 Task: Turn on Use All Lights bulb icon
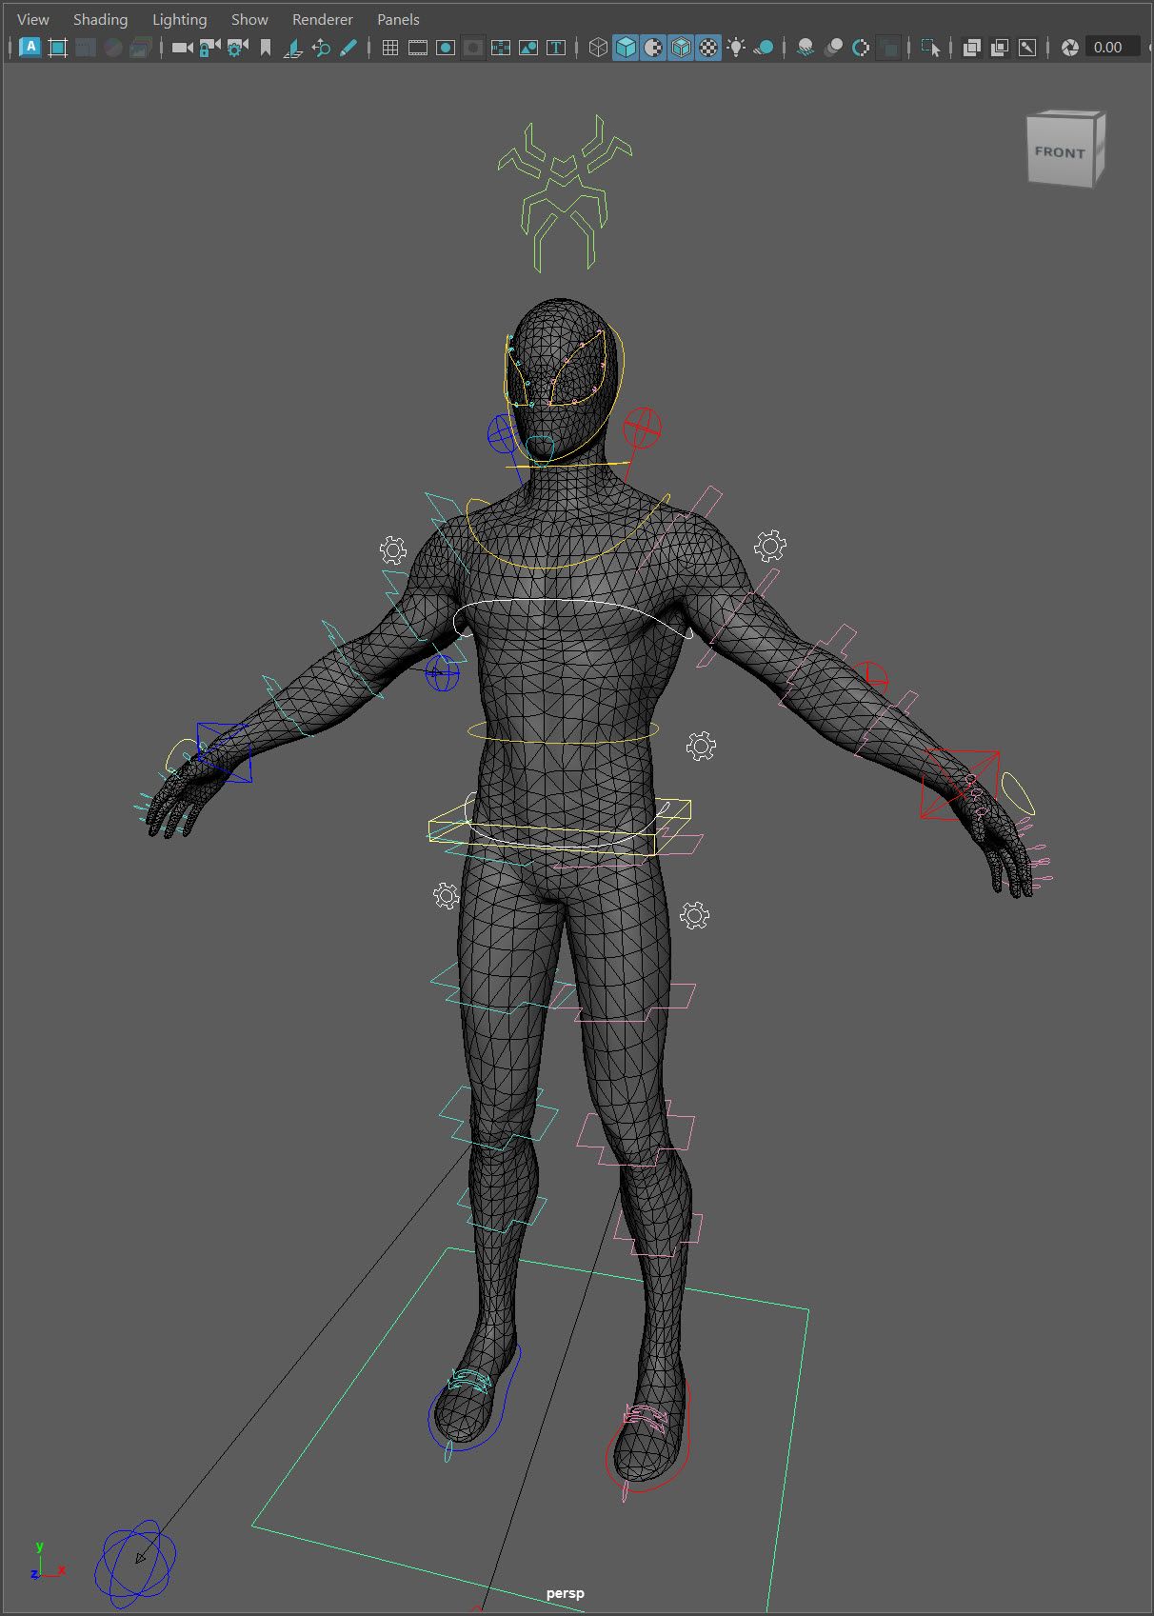point(736,48)
